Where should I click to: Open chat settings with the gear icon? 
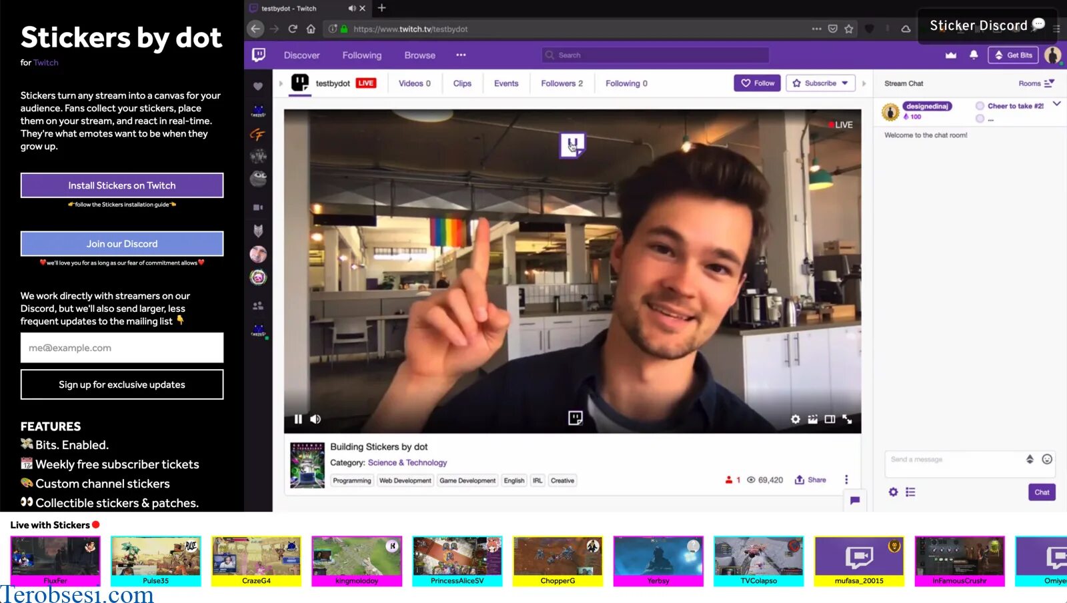(x=893, y=492)
